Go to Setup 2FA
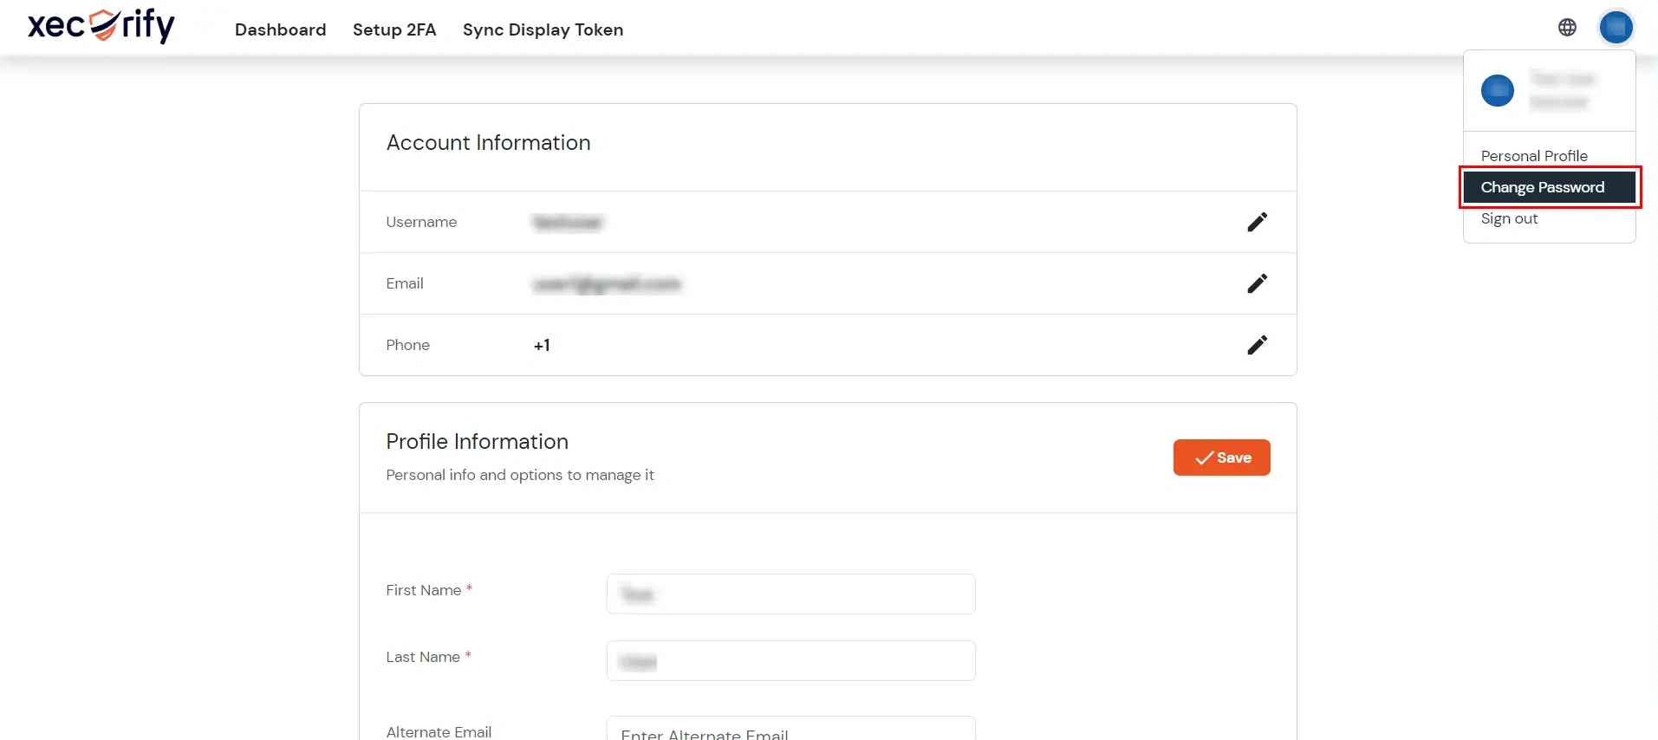This screenshot has height=740, width=1658. pos(394,29)
